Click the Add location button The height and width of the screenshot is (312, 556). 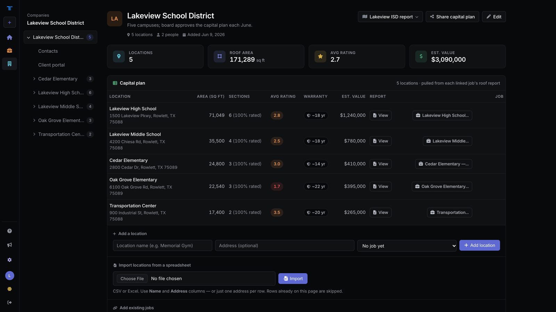480,245
